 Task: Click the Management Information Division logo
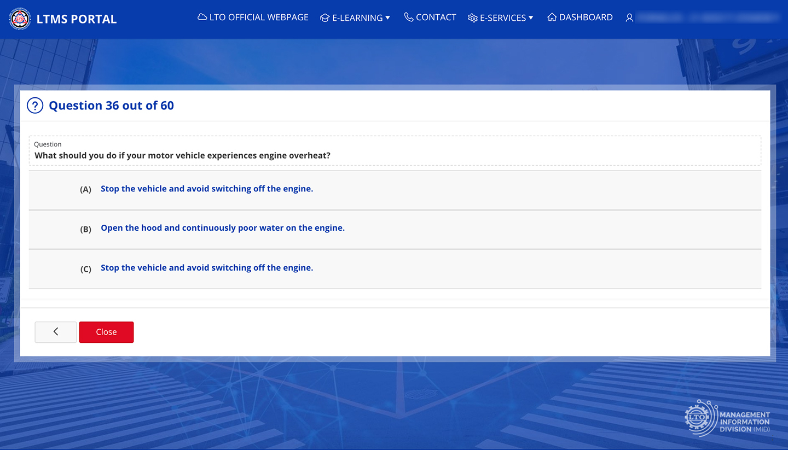[x=727, y=419]
